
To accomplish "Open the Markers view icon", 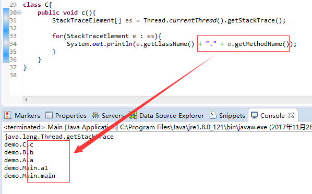I will [8, 115].
